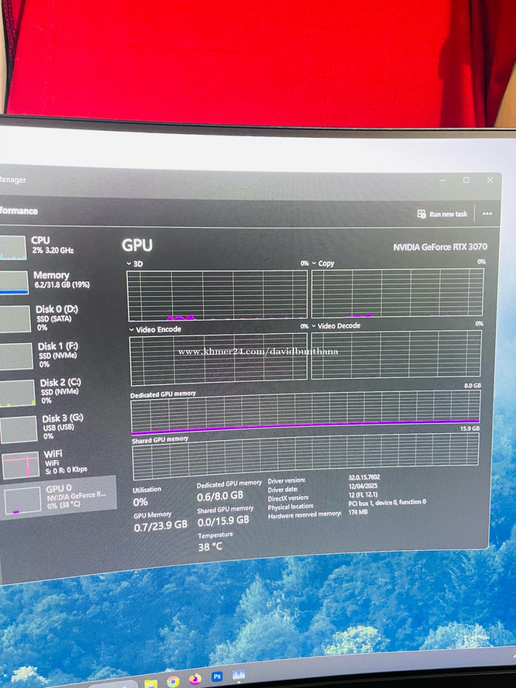Click the Task Manager taskbar icon
This screenshot has height=688, width=516.
coord(239,674)
